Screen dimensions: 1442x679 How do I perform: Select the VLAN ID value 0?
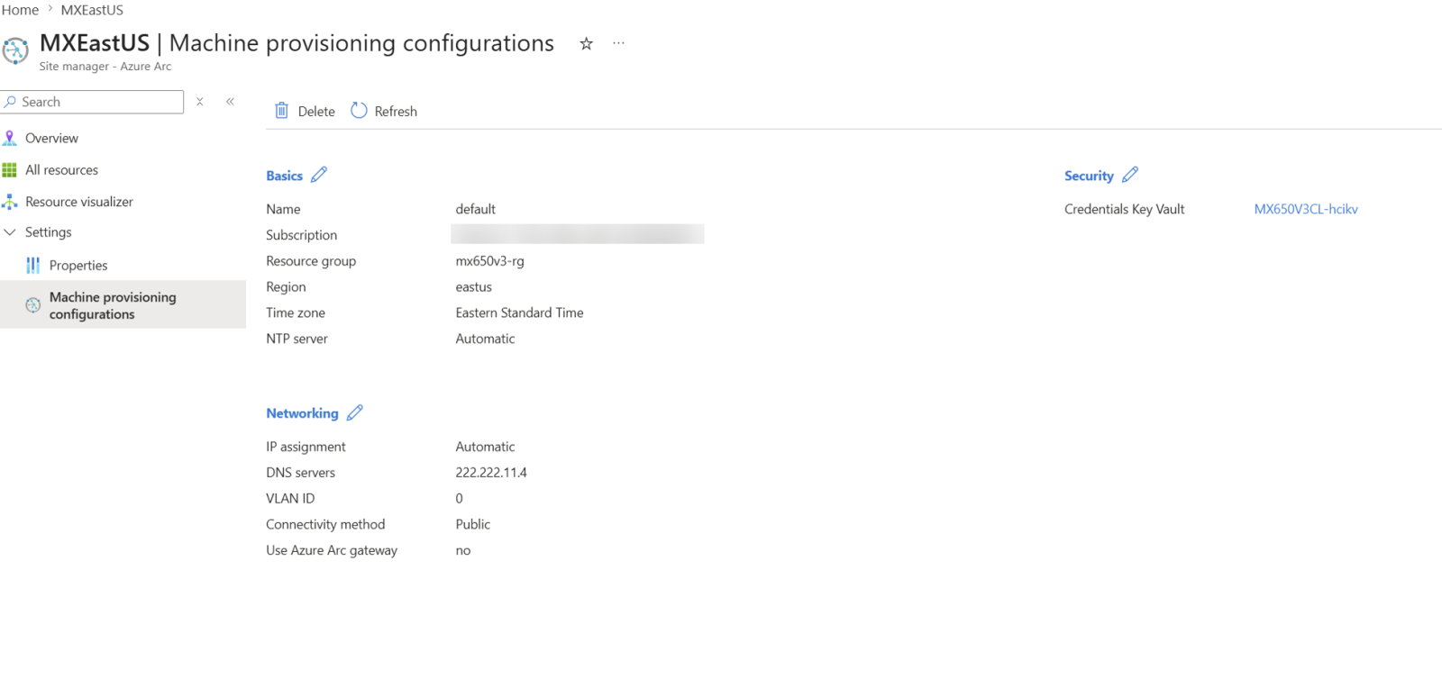pyautogui.click(x=460, y=499)
